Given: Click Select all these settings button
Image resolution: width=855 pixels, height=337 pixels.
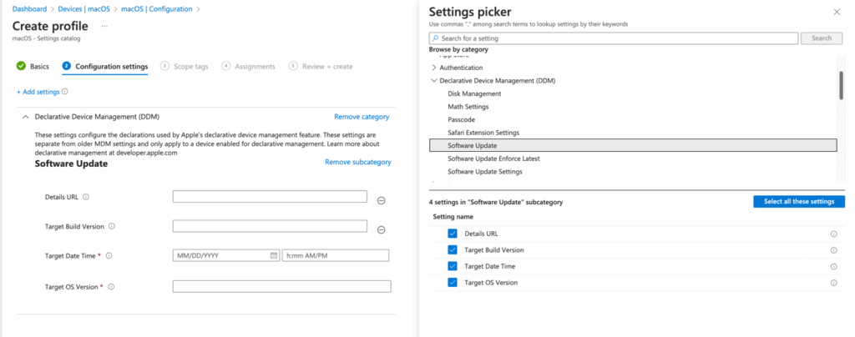Looking at the screenshot, I should pyautogui.click(x=799, y=201).
